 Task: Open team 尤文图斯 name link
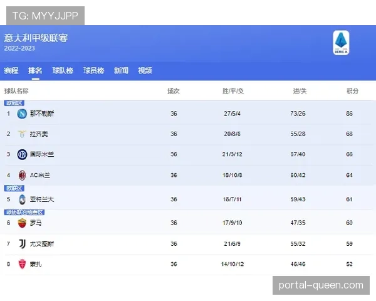[x=42, y=244]
